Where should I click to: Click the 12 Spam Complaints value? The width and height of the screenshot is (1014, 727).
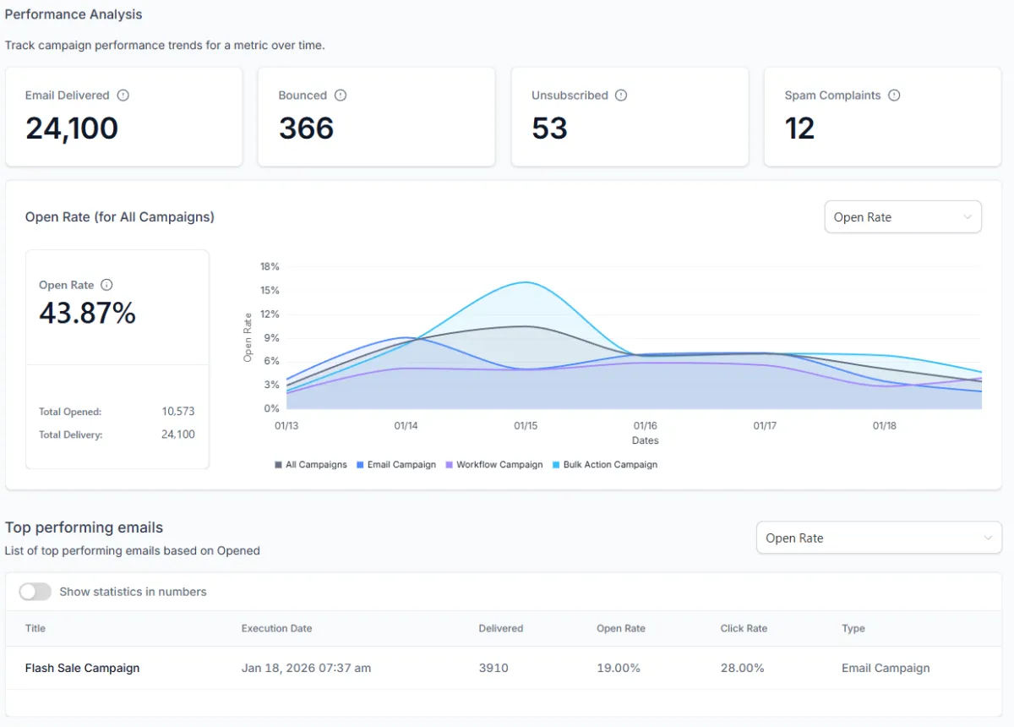point(799,128)
